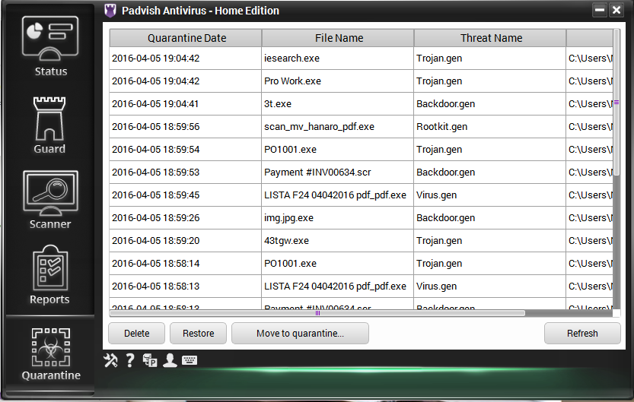This screenshot has width=634, height=402.
Task: Click the Padvish shield logo in title bar
Action: (x=110, y=11)
